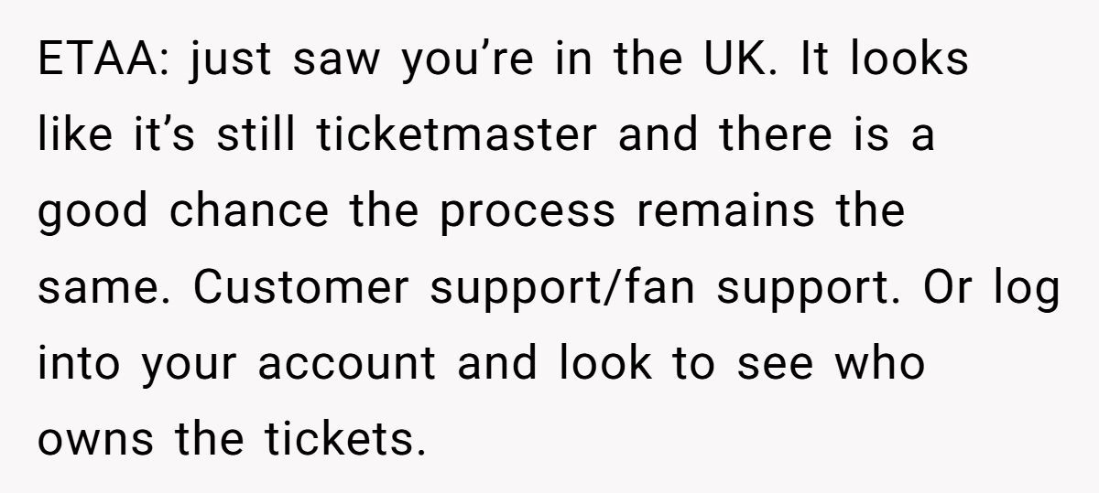Click the word "who" ending the fifth line
Viewport: 1099px width, 493px height.
coord(880,364)
